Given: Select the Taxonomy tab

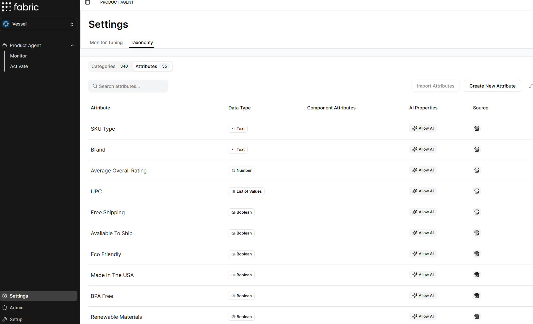Looking at the screenshot, I should click(x=142, y=42).
